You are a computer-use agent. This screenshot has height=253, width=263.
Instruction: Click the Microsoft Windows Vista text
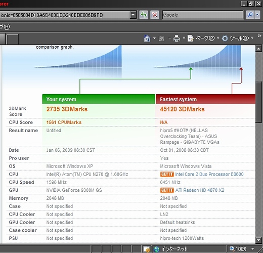pos(186,166)
